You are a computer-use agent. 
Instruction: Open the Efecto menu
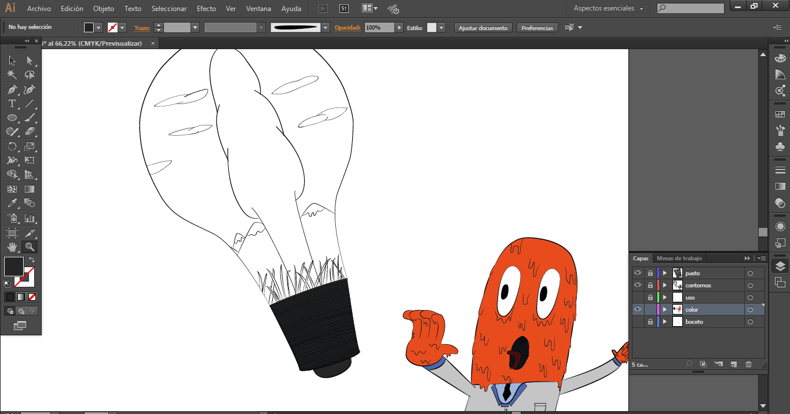[x=206, y=9]
